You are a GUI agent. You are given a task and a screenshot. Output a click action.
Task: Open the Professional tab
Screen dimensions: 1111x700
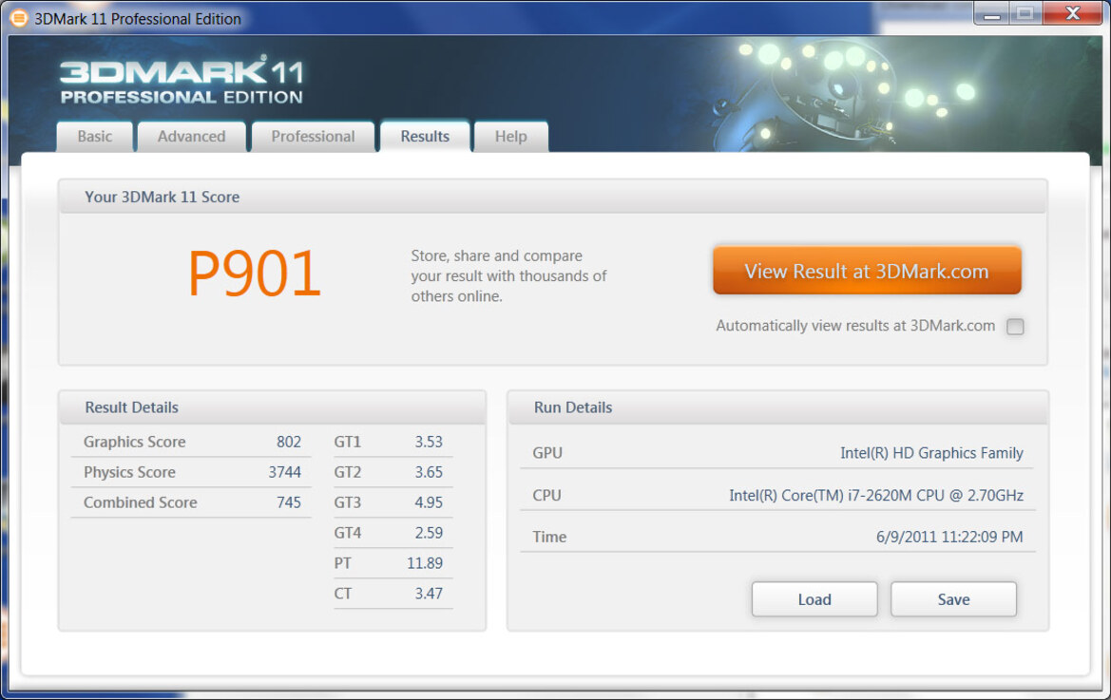tap(314, 137)
